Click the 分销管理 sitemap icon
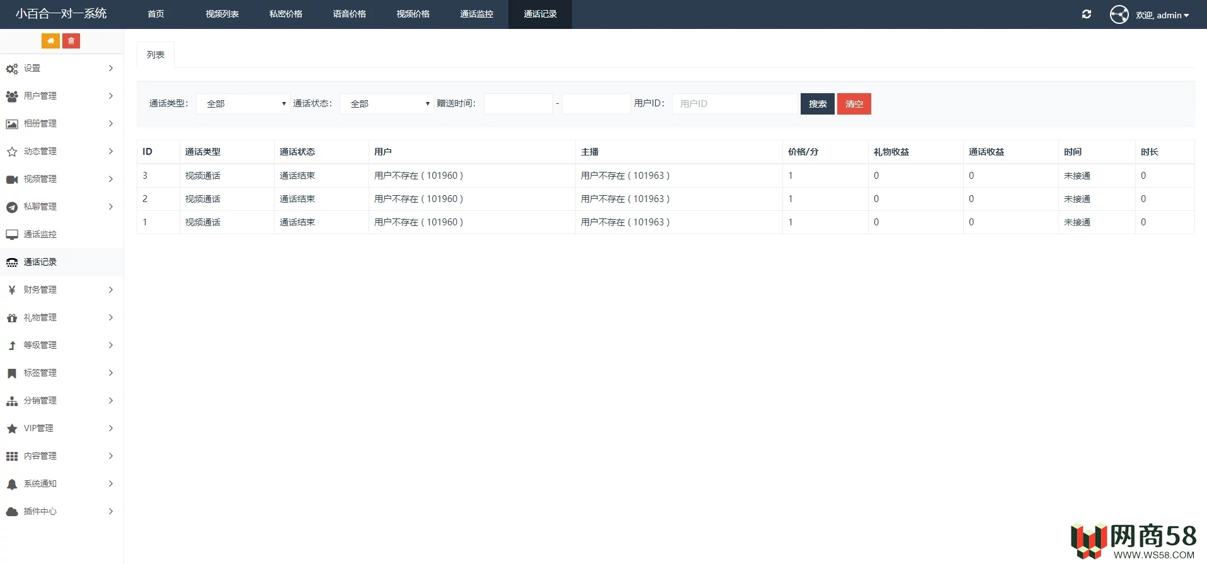 click(12, 401)
